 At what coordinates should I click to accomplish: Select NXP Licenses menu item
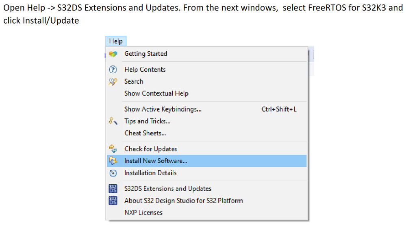143,212
